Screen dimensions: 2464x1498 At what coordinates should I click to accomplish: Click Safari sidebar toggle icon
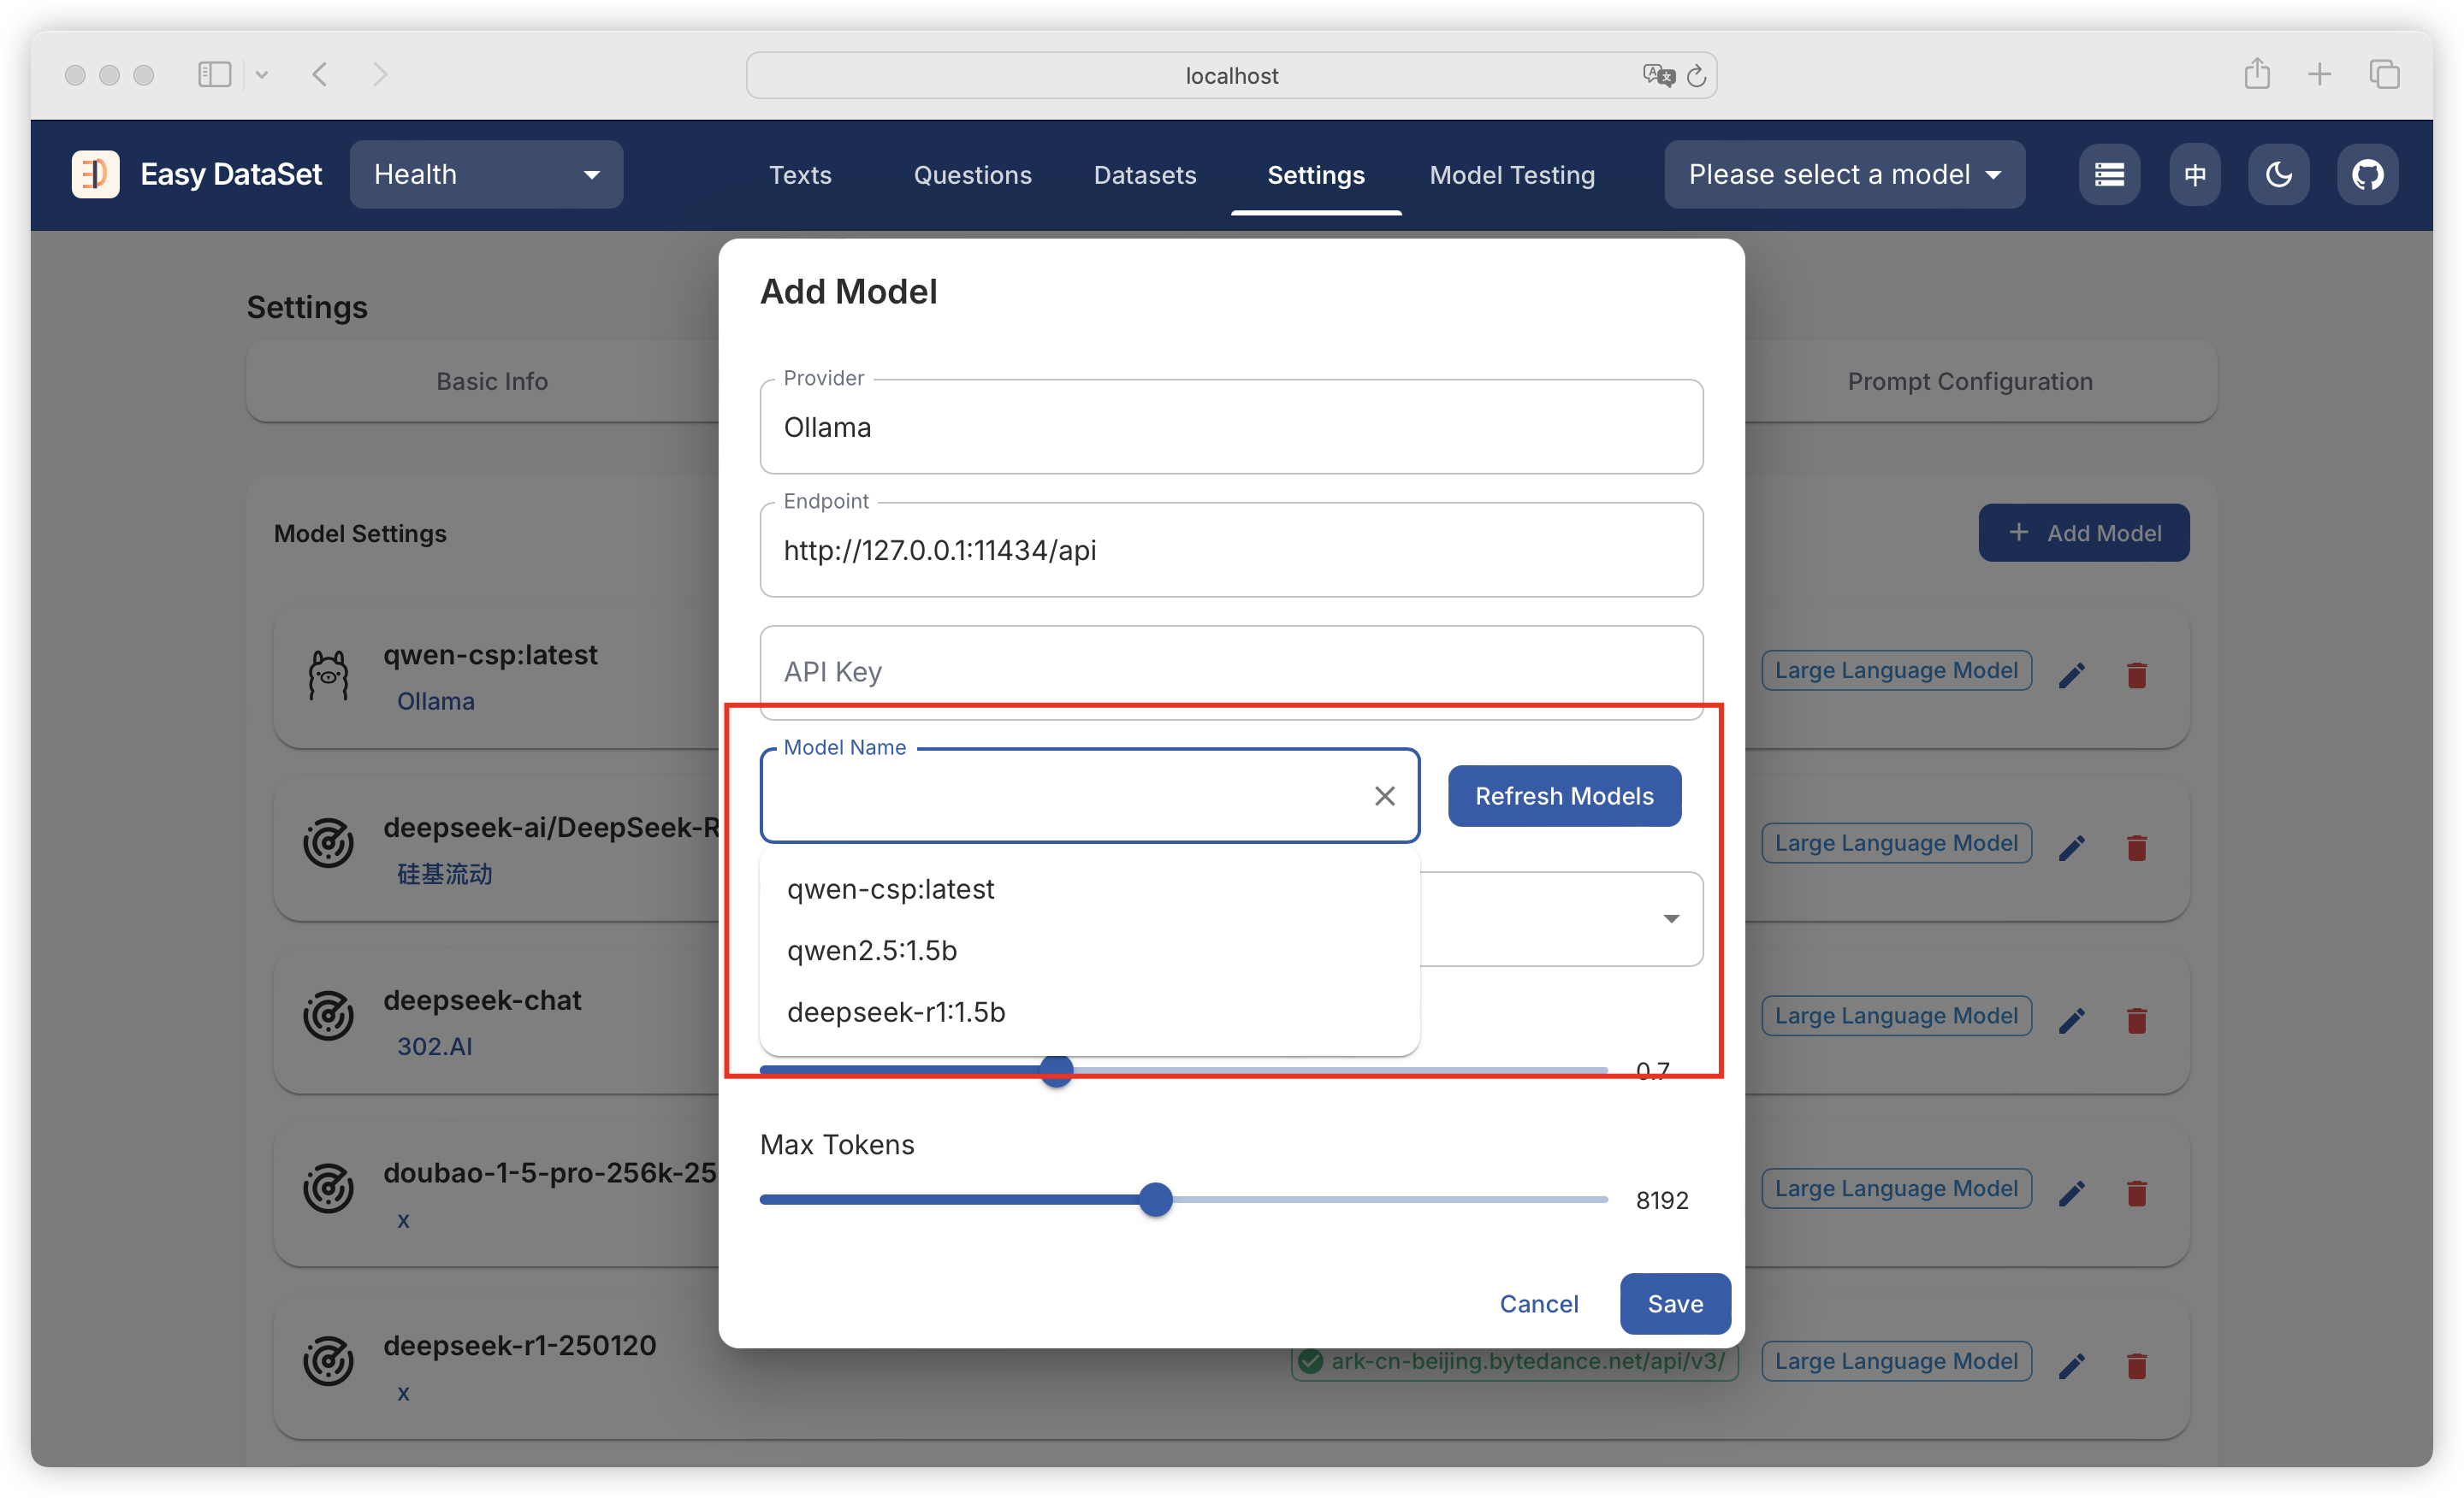(x=214, y=75)
